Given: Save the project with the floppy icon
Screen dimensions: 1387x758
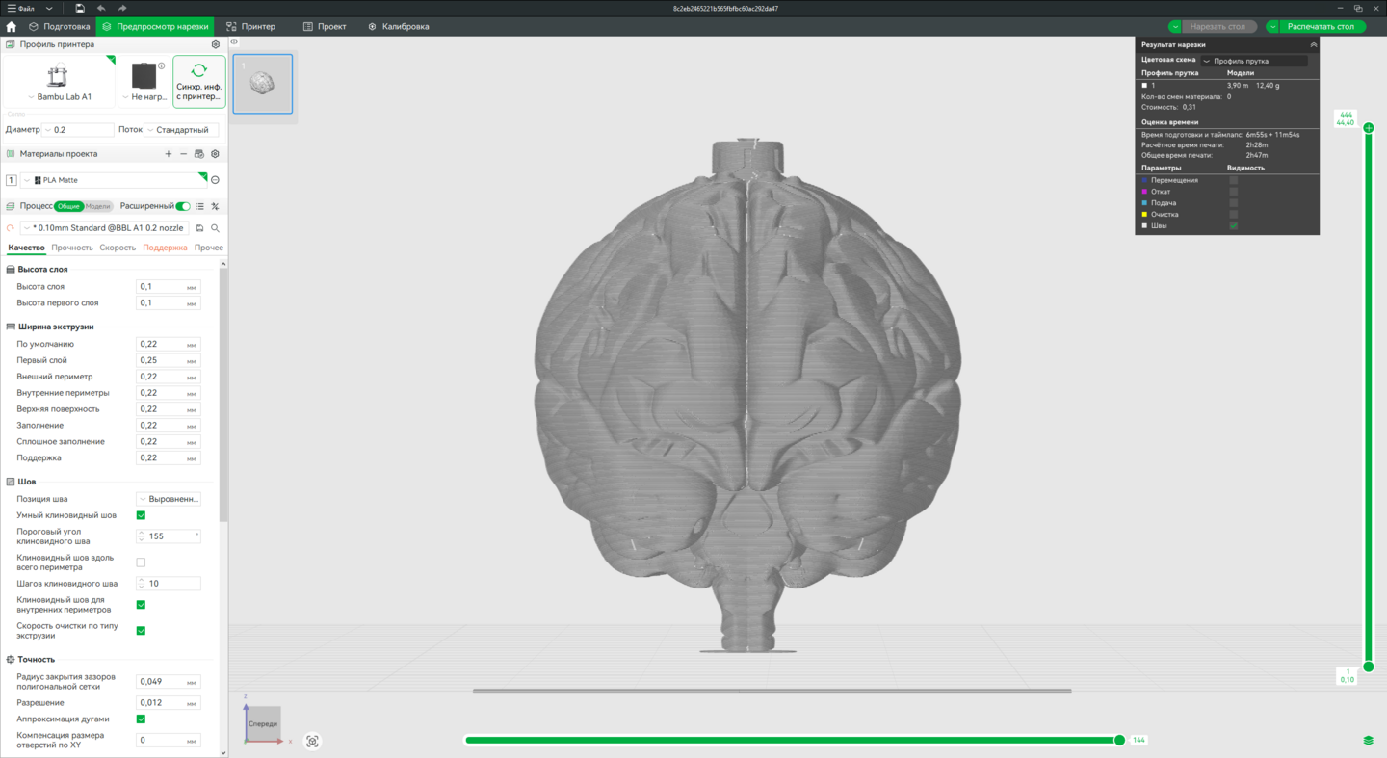Looking at the screenshot, I should pyautogui.click(x=80, y=9).
